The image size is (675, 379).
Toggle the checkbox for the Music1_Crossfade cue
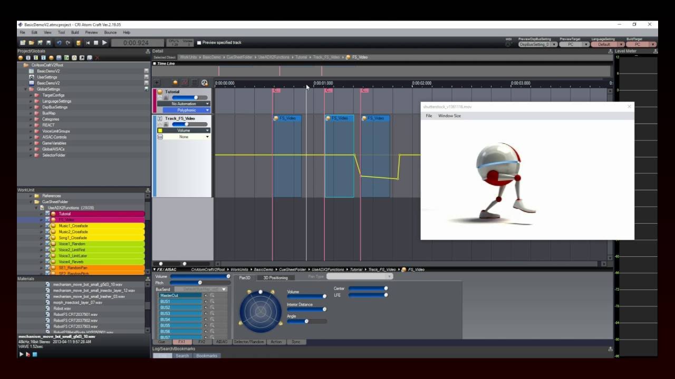click(x=47, y=226)
